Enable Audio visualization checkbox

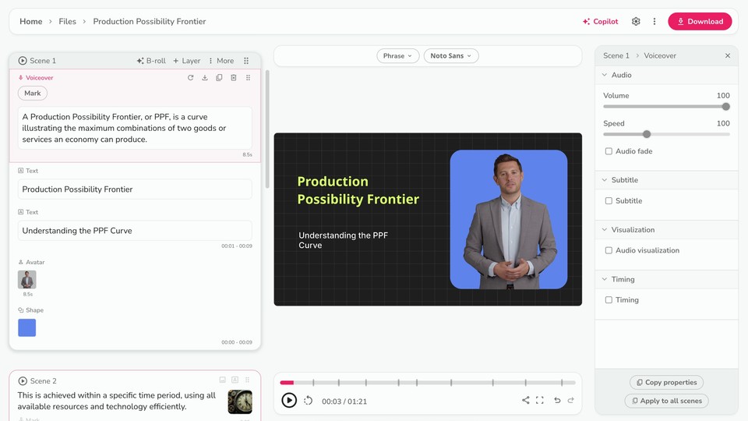609,250
